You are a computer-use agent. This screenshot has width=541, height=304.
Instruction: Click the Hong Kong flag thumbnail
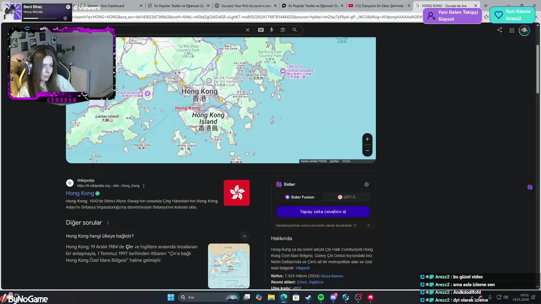237,193
